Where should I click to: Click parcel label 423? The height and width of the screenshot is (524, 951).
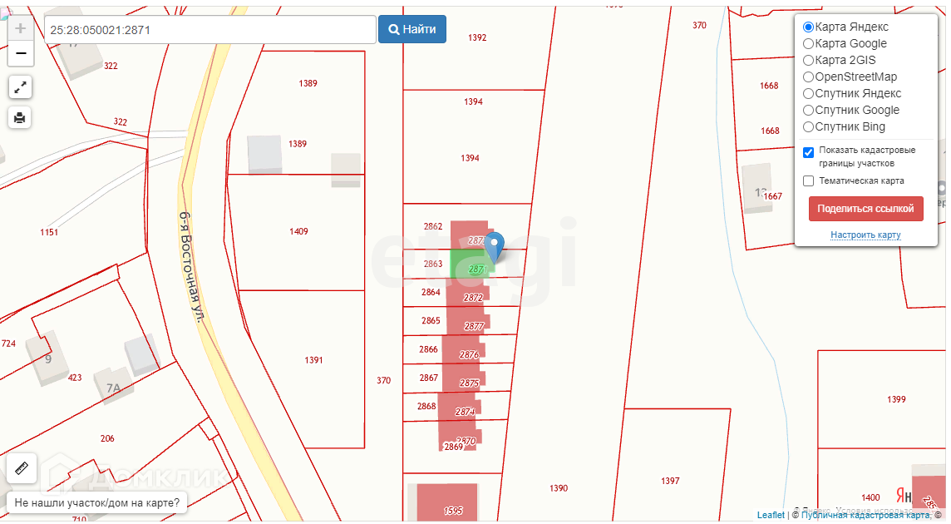pyautogui.click(x=75, y=378)
